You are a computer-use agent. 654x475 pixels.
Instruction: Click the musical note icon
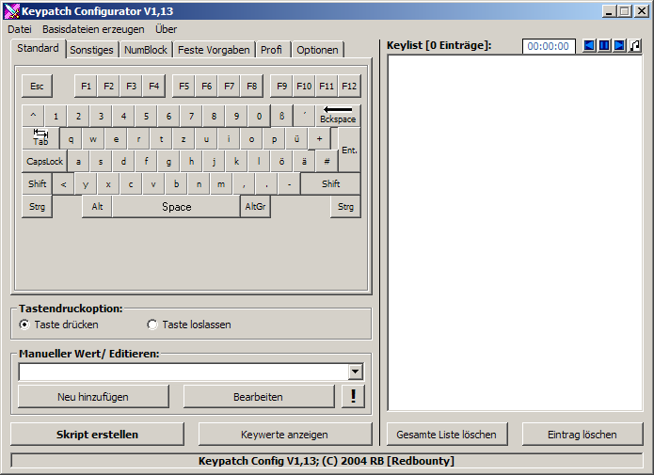click(635, 45)
